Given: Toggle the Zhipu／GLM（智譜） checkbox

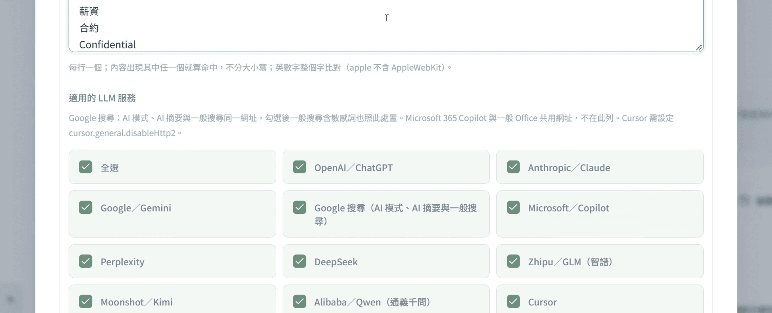Looking at the screenshot, I should click(513, 261).
